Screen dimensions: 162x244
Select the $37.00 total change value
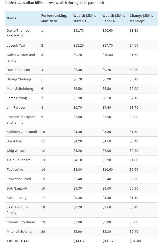coord(135,241)
